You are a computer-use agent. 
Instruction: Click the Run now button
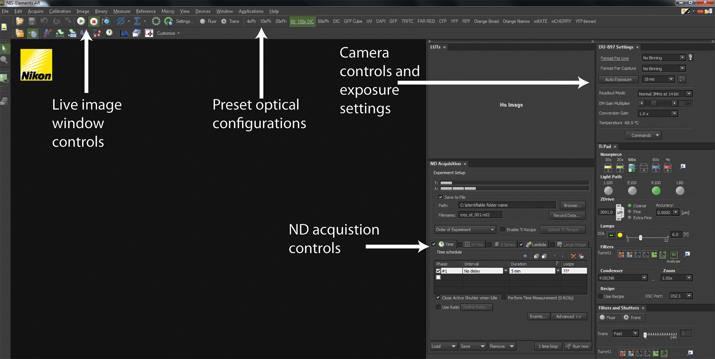(x=578, y=346)
